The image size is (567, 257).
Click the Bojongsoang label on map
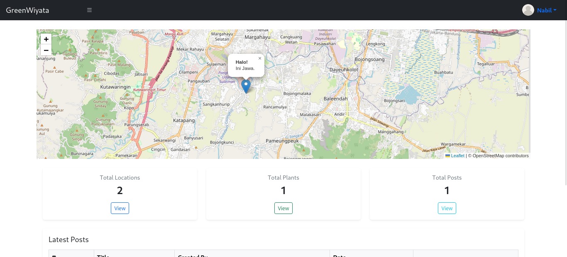click(x=370, y=60)
